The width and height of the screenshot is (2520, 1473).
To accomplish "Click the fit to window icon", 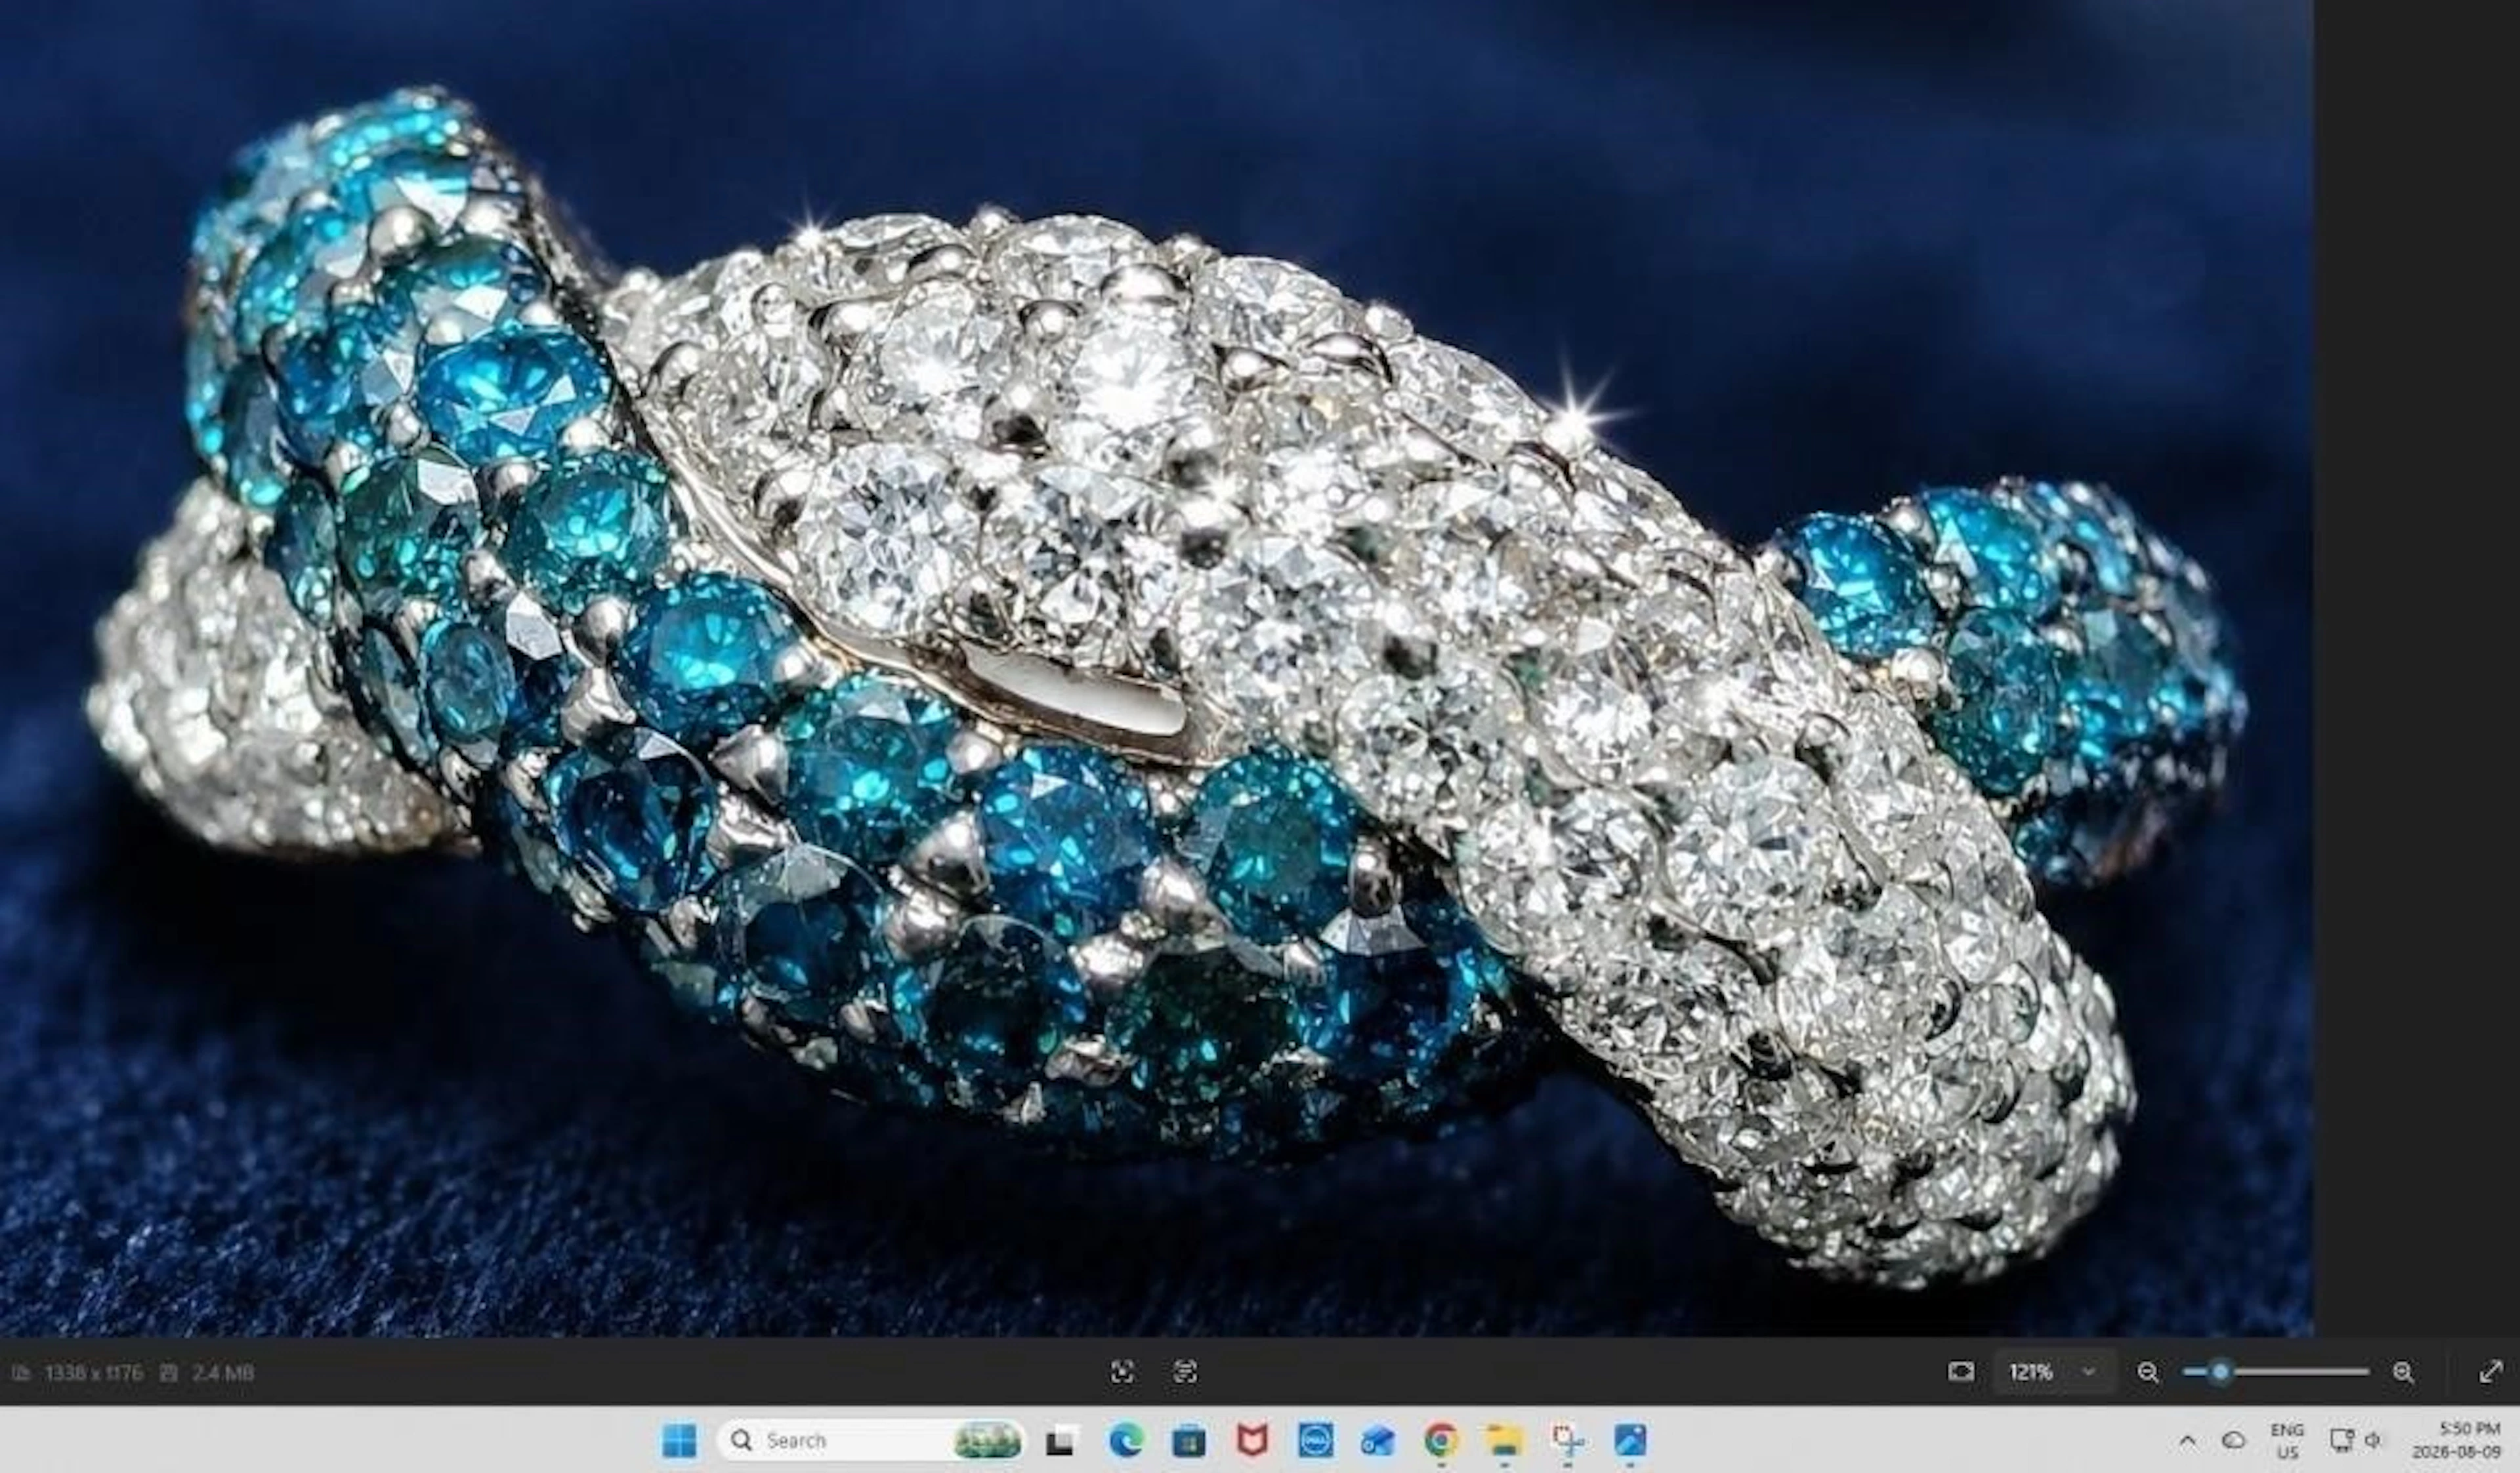I will (1961, 1372).
